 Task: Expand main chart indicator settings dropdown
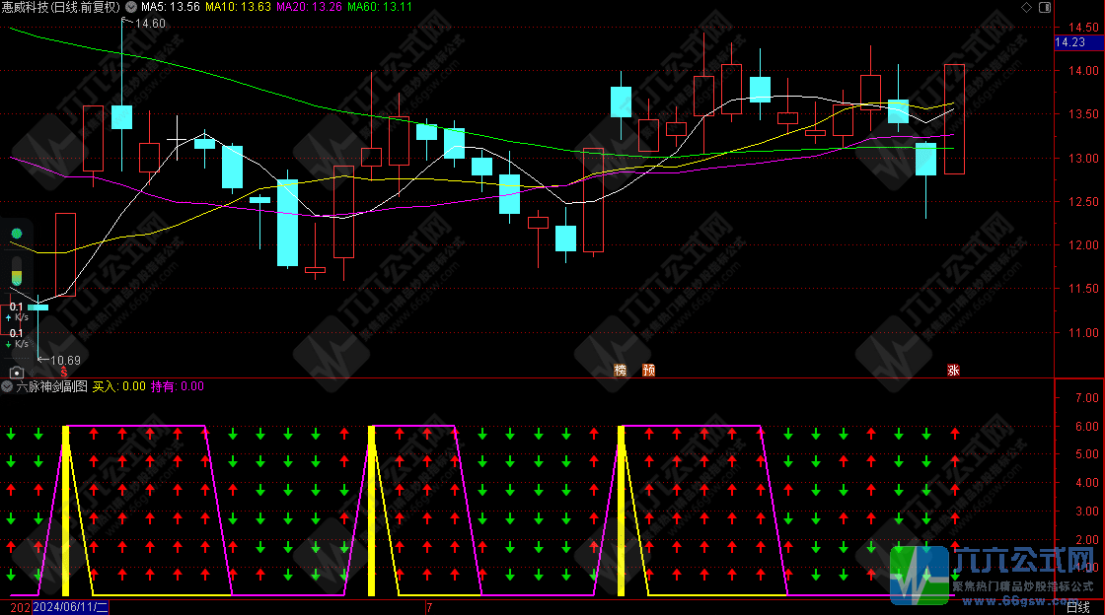[130, 7]
